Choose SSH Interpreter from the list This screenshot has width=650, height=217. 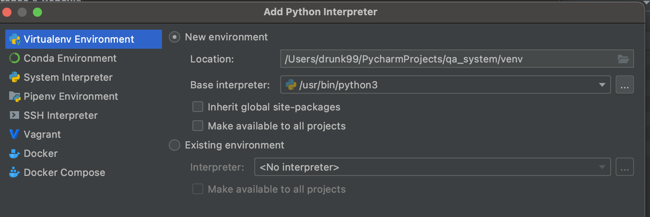pyautogui.click(x=60, y=115)
